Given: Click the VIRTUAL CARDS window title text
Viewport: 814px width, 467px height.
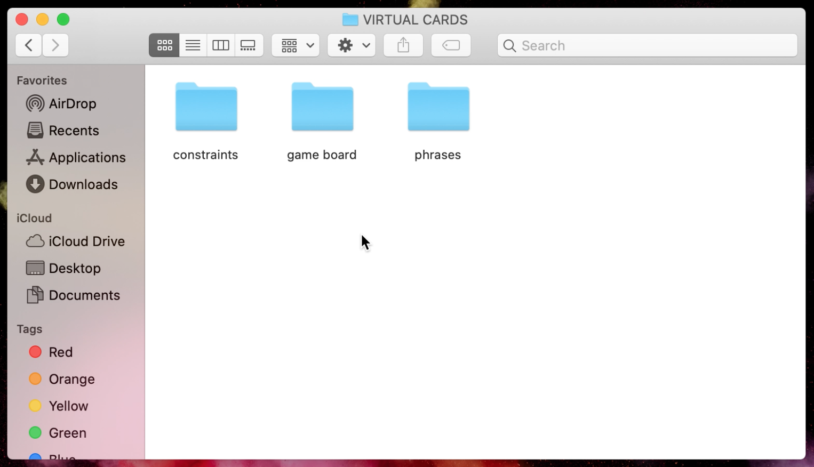Looking at the screenshot, I should 415,20.
